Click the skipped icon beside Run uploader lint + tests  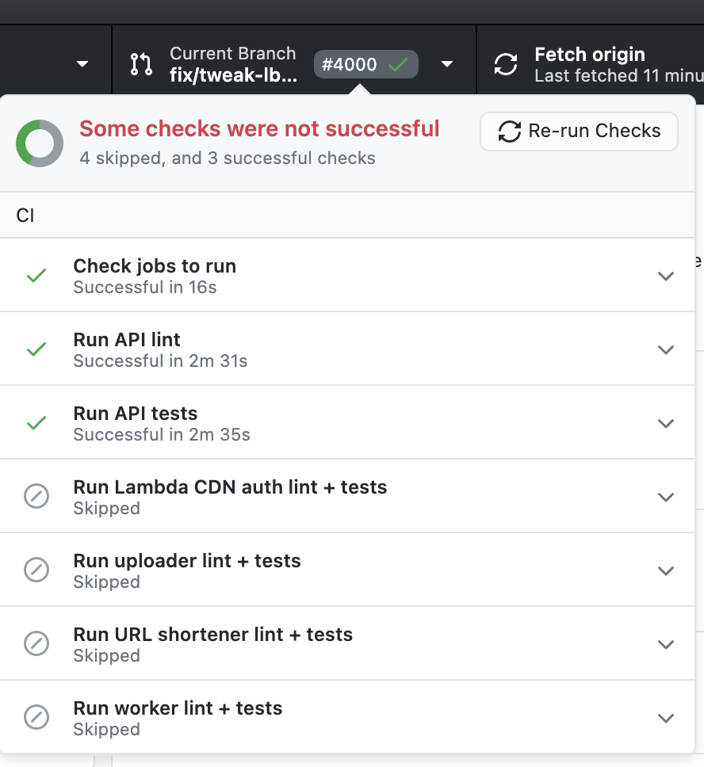(x=36, y=570)
